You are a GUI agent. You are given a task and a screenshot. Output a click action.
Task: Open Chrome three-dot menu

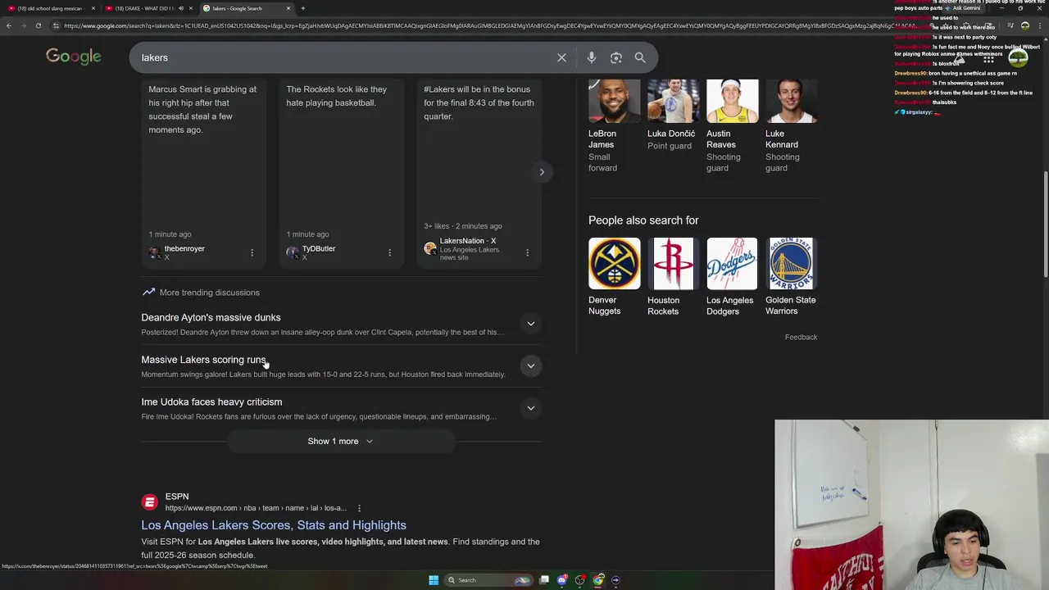1038,25
